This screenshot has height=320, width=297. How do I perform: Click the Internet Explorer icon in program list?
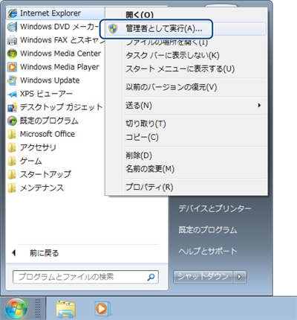[x=12, y=13]
